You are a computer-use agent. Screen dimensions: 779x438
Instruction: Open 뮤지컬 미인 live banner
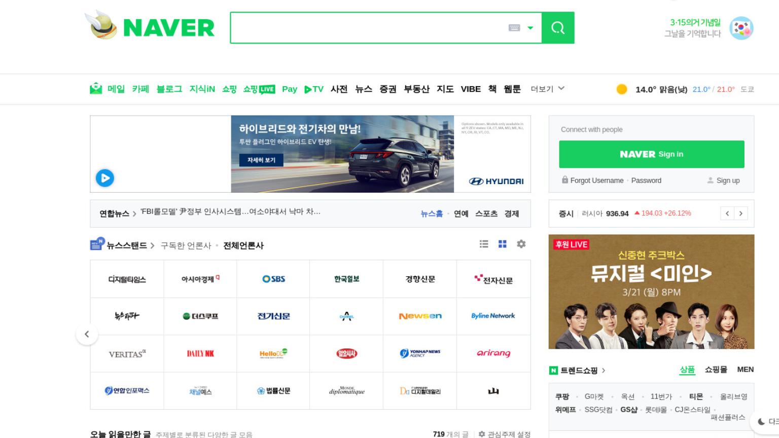pos(651,291)
